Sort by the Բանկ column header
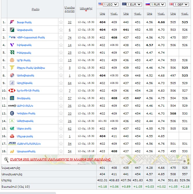Screen dimensions: 193x194 [x=35, y=9]
